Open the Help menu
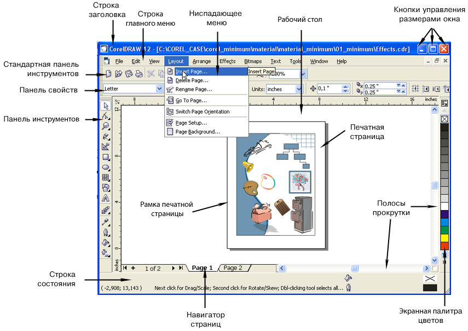Screen dimensions: 468x331 coord(342,61)
